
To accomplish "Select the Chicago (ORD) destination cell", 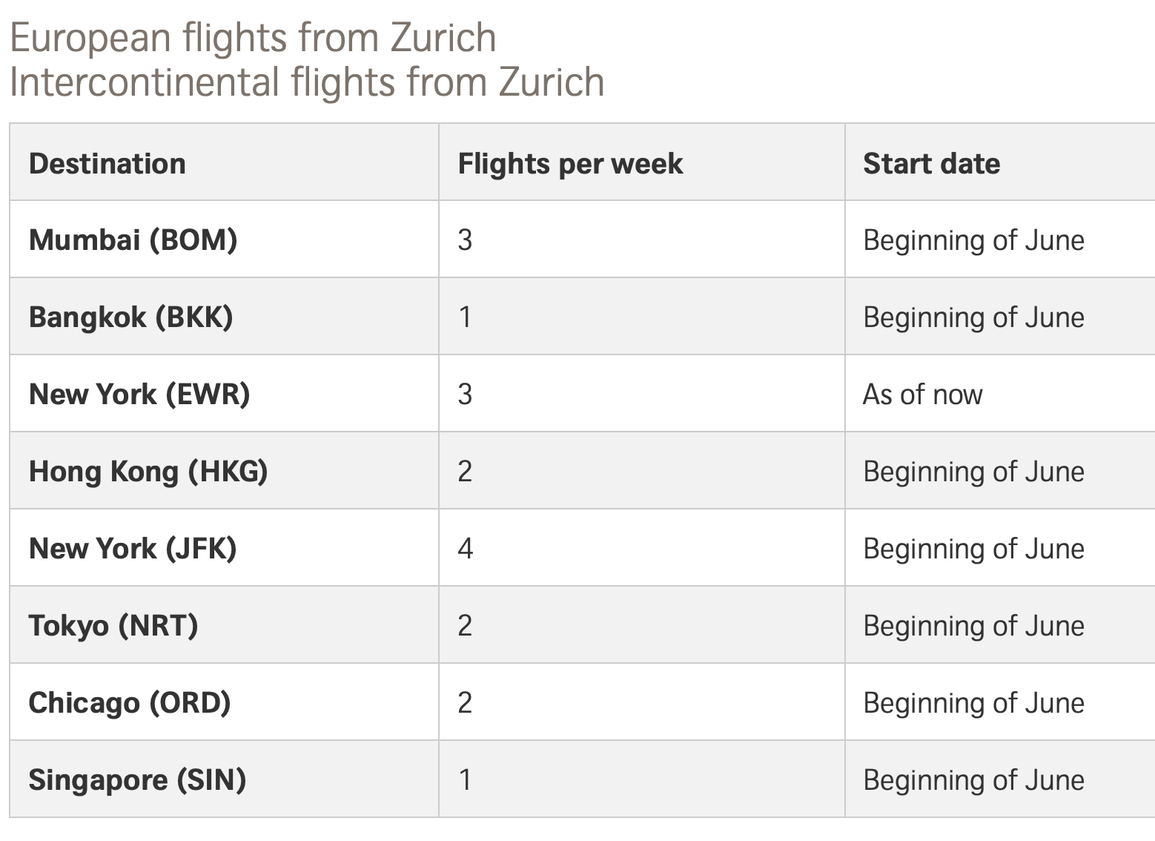I will (130, 702).
